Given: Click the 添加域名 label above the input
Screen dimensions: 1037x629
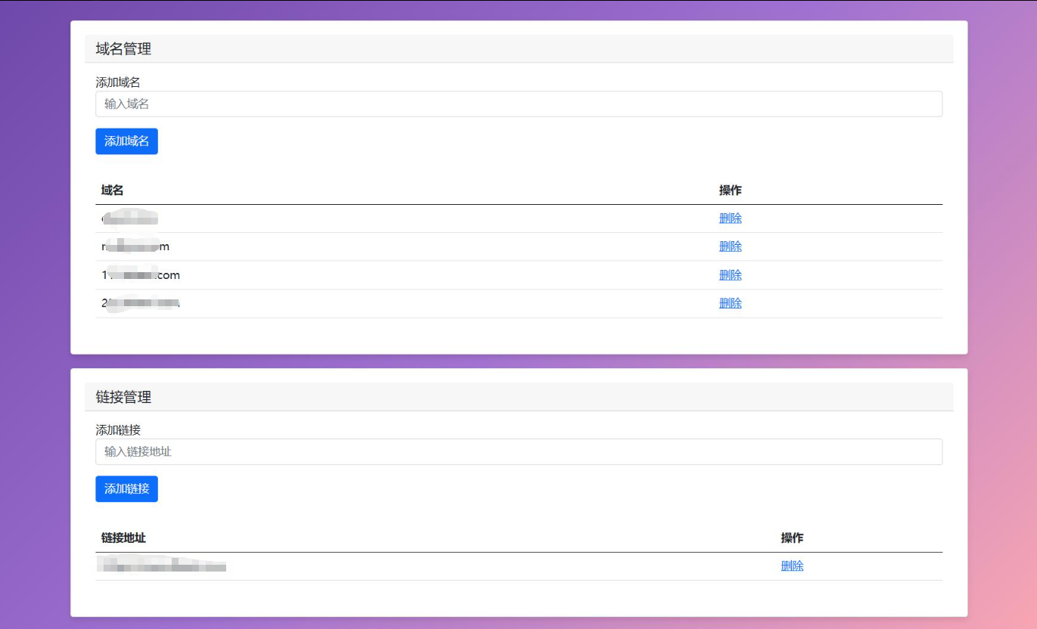Looking at the screenshot, I should click(118, 82).
